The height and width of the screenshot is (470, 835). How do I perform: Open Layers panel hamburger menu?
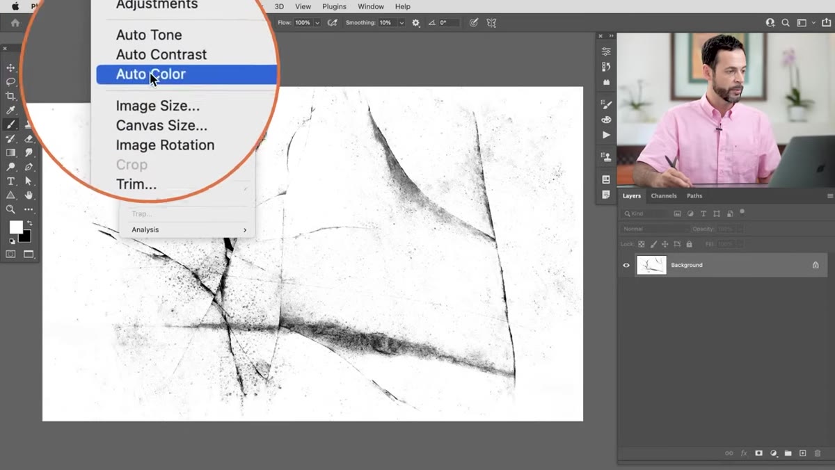pos(830,196)
